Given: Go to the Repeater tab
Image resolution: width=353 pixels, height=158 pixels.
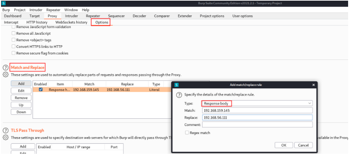Looking at the screenshot, I should coord(93,16).
